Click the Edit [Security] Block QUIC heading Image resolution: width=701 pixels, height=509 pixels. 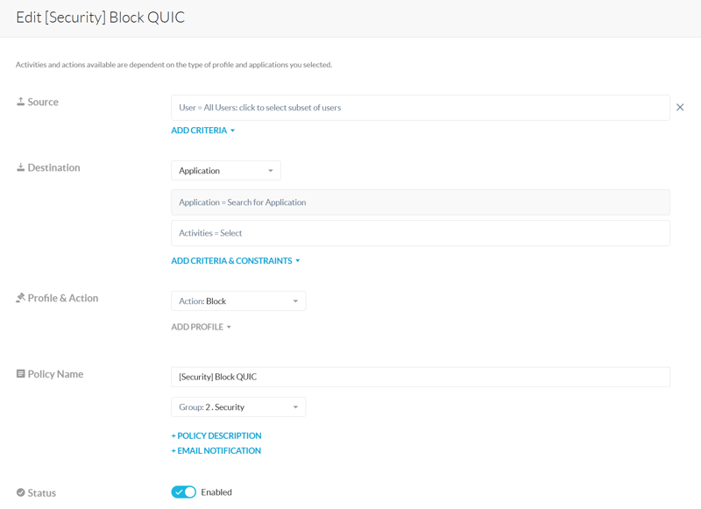click(x=101, y=18)
